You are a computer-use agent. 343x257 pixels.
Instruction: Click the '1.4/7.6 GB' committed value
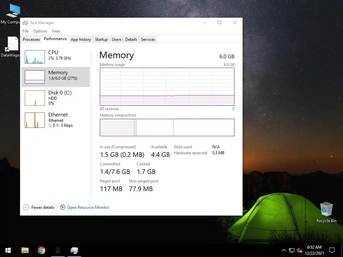pos(115,172)
